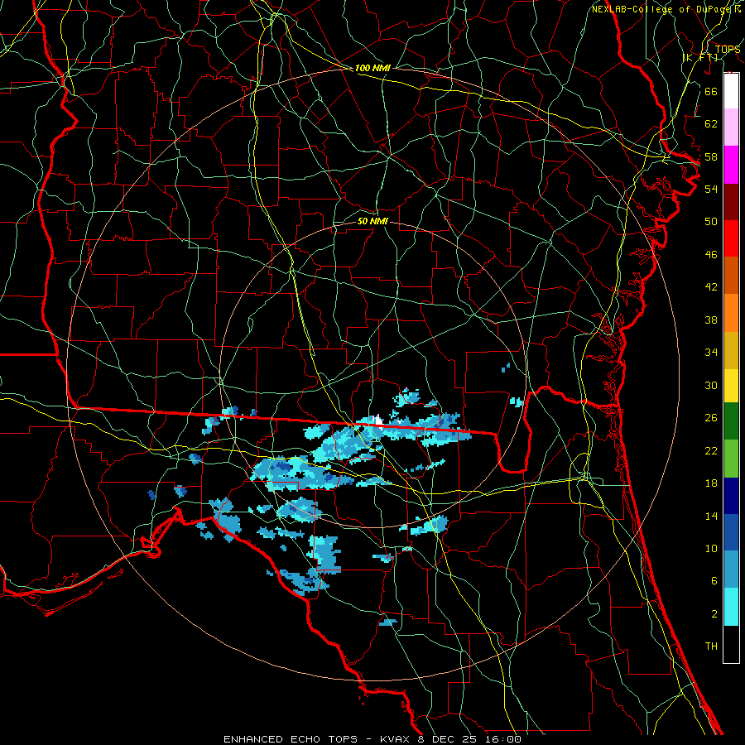Viewport: 745px width, 745px height.
Task: Click the black TH threshold legend box
Action: point(731,644)
